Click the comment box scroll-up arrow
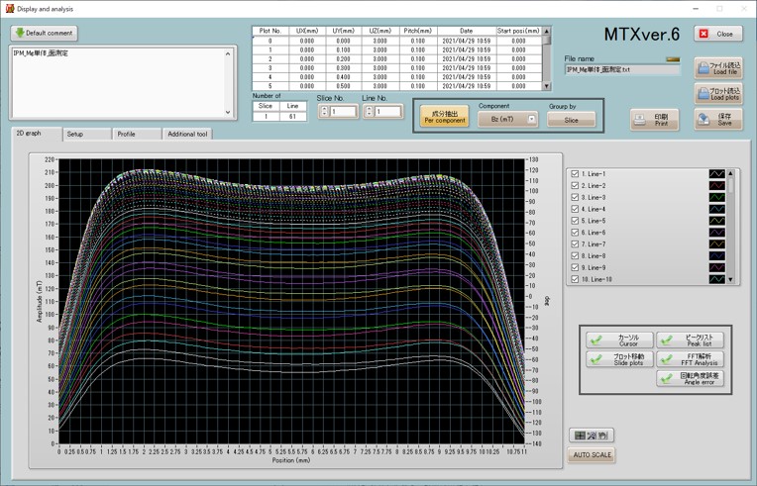This screenshot has height=486, width=757. click(x=228, y=53)
